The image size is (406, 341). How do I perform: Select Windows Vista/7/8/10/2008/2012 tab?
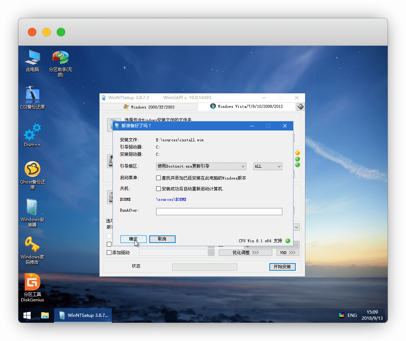point(247,107)
